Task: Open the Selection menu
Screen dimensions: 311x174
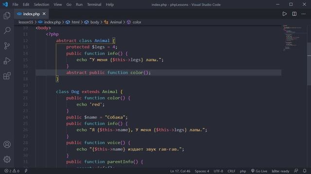Action: pos(41,4)
